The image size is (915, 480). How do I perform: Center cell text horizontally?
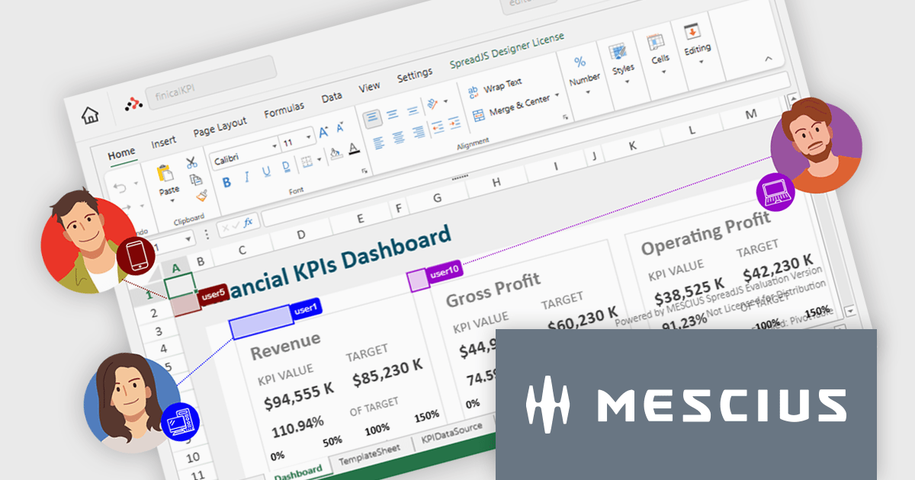point(398,137)
